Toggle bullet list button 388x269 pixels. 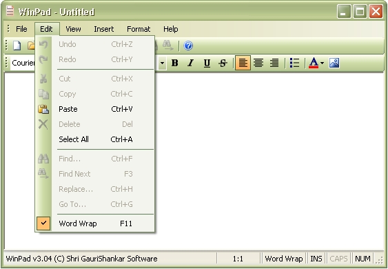tap(294, 63)
